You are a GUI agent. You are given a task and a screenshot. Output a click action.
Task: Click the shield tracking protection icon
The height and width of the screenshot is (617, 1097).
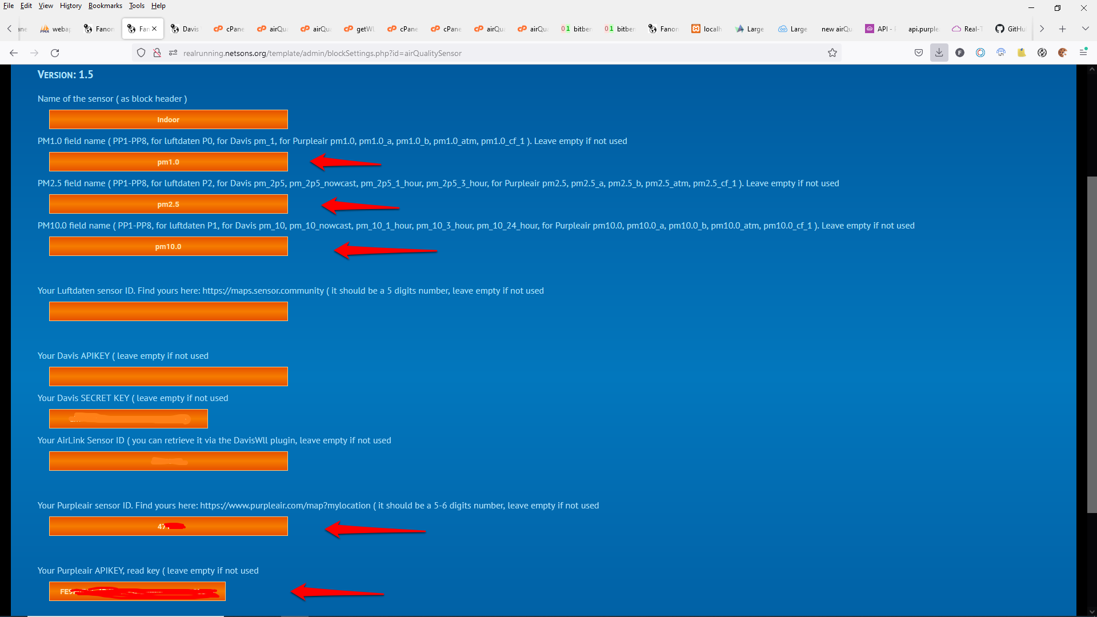click(141, 53)
